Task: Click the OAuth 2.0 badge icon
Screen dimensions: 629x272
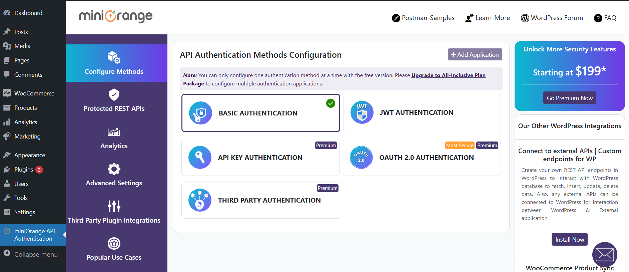Action: click(361, 157)
